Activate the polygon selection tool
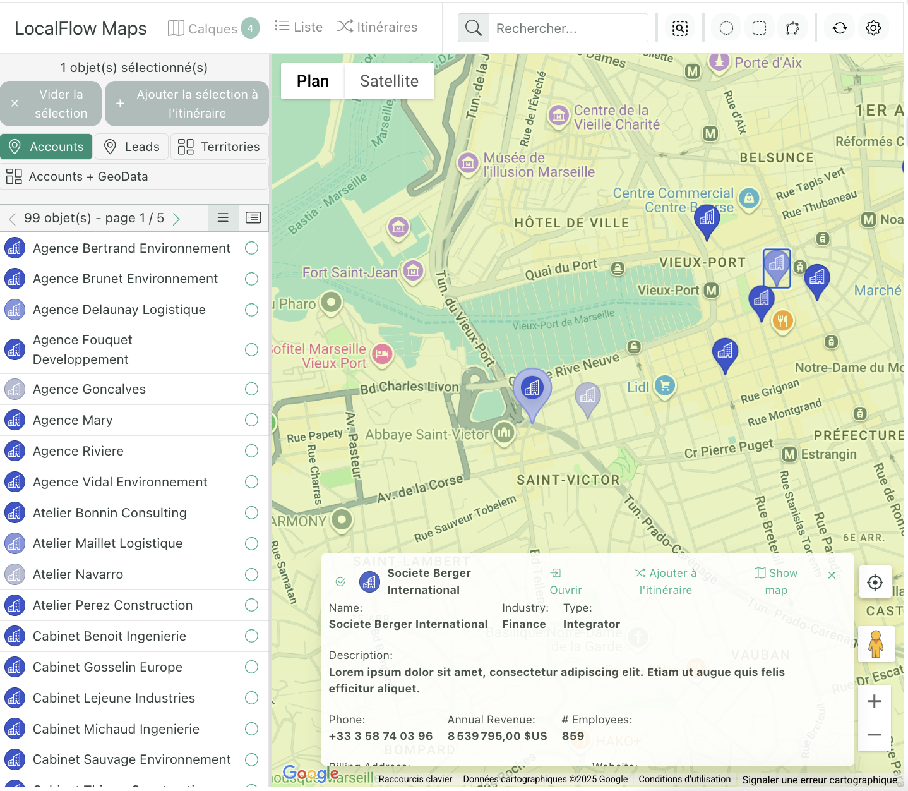 point(792,28)
